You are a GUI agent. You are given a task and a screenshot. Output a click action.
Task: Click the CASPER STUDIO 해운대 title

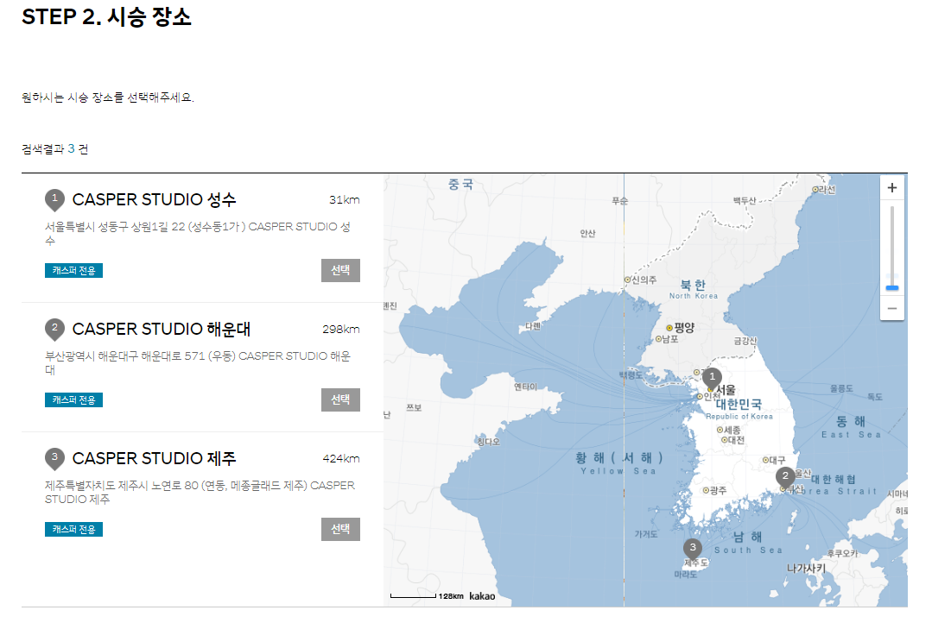[161, 329]
